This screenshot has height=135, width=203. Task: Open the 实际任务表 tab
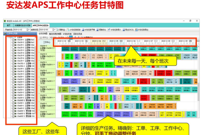pyautogui.click(x=77, y=34)
